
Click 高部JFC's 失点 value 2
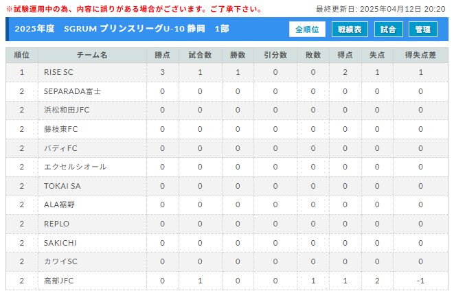pos(377,281)
